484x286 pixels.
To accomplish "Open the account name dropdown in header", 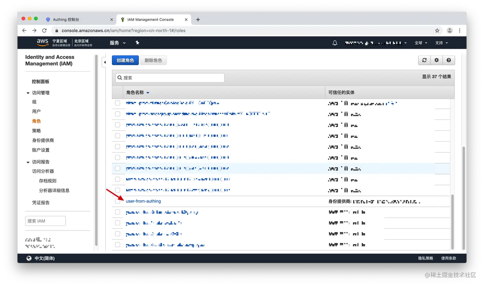I will coord(375,43).
